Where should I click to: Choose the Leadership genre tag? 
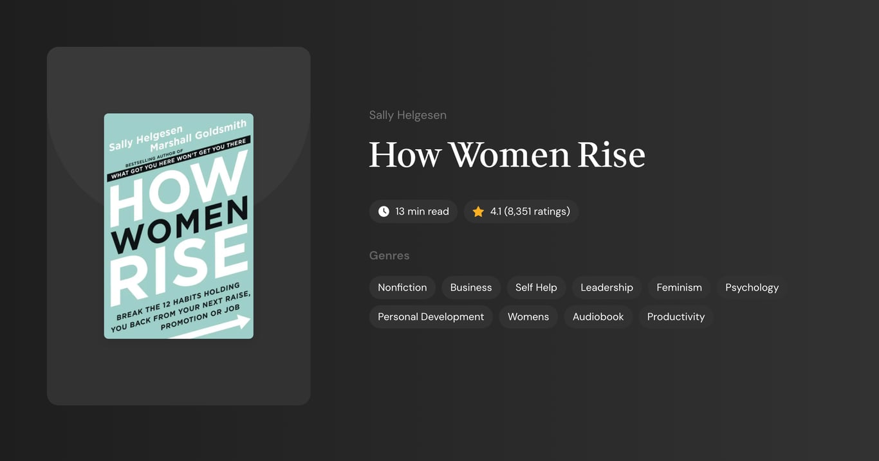click(607, 287)
